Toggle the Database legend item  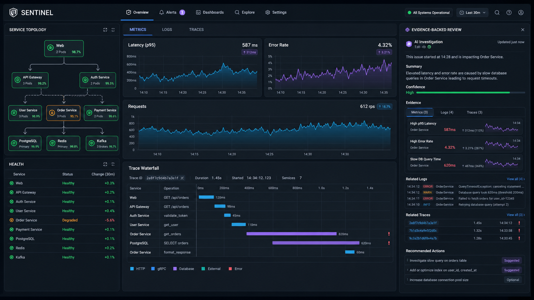click(x=183, y=269)
